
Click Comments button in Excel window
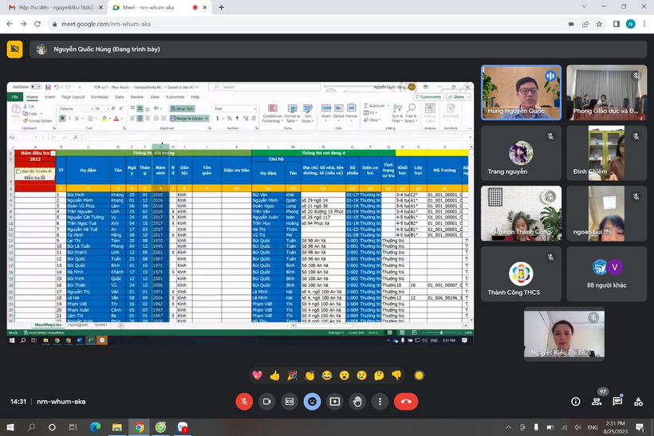point(428,96)
